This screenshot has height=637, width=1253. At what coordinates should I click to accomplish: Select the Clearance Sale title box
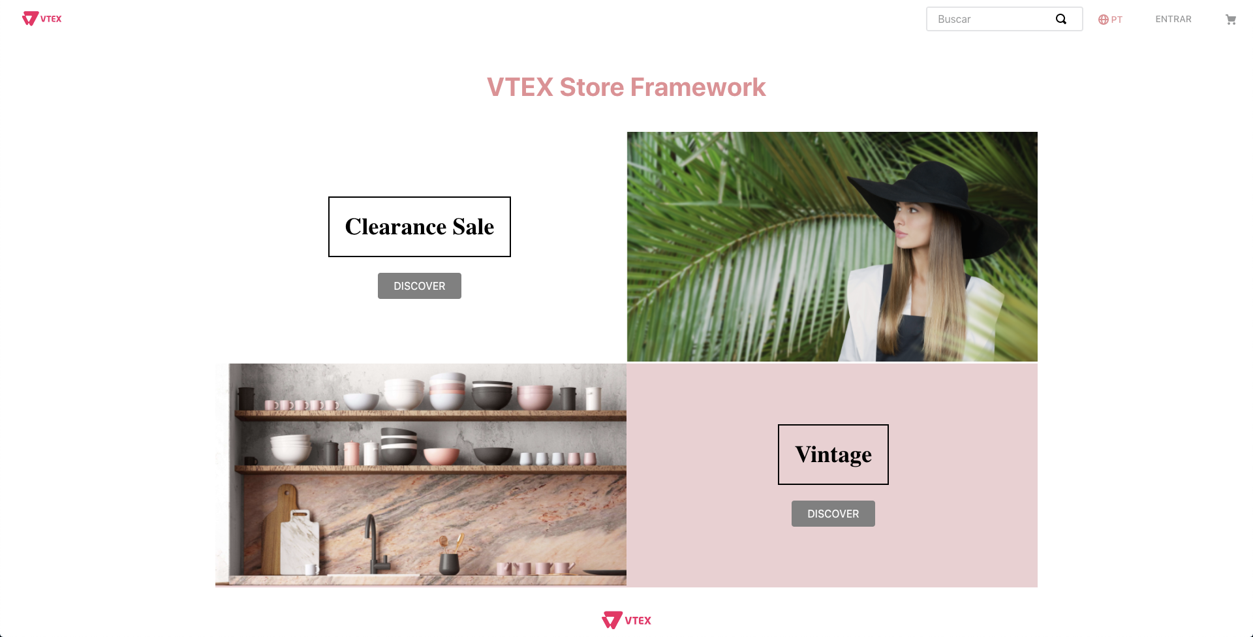[420, 226]
